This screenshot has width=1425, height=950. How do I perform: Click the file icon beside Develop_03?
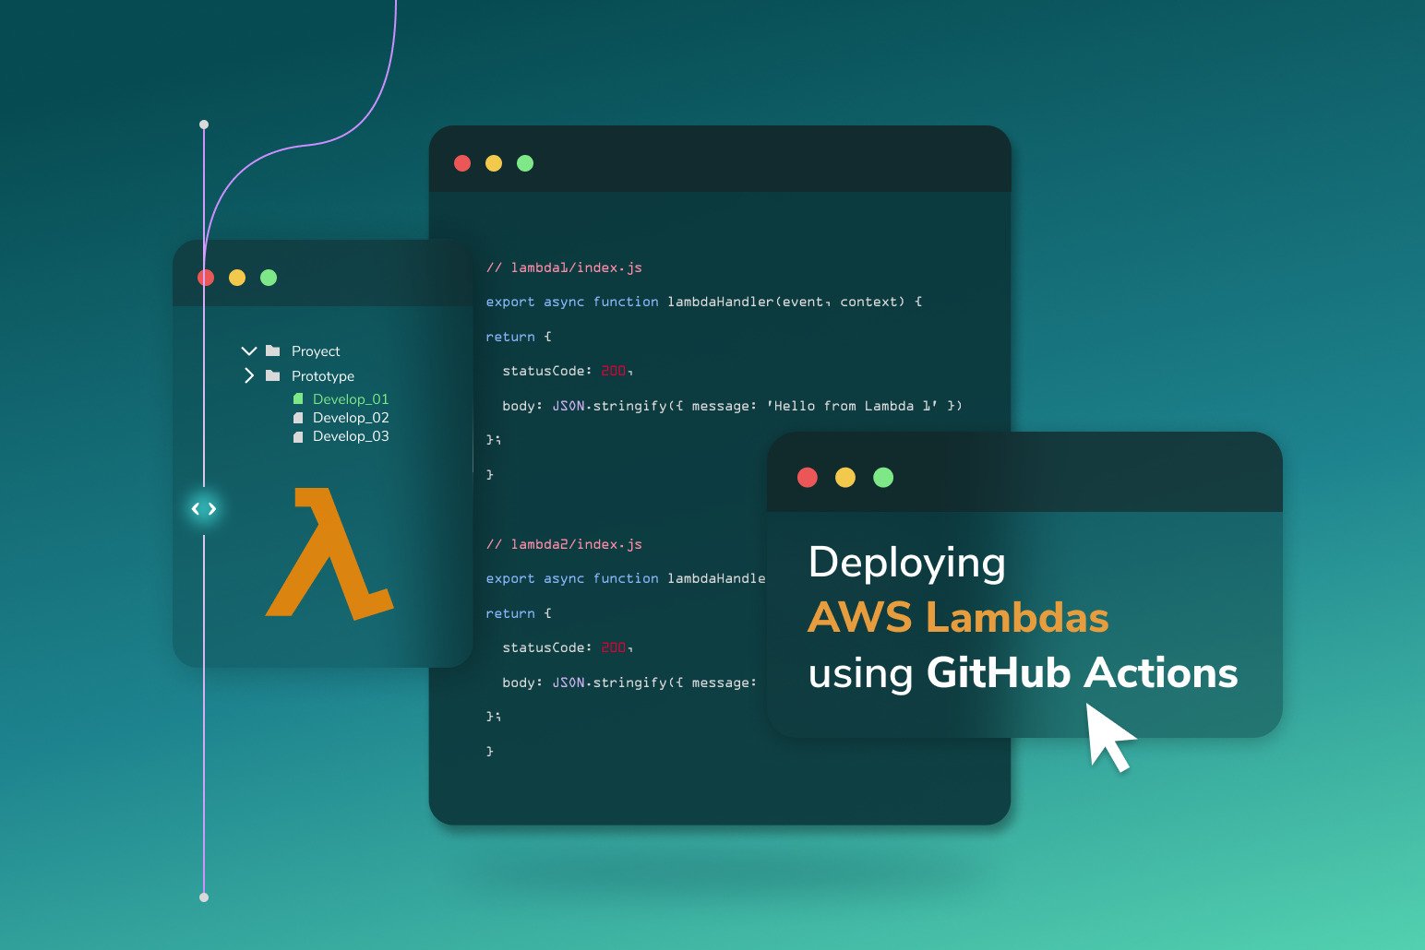click(x=297, y=435)
